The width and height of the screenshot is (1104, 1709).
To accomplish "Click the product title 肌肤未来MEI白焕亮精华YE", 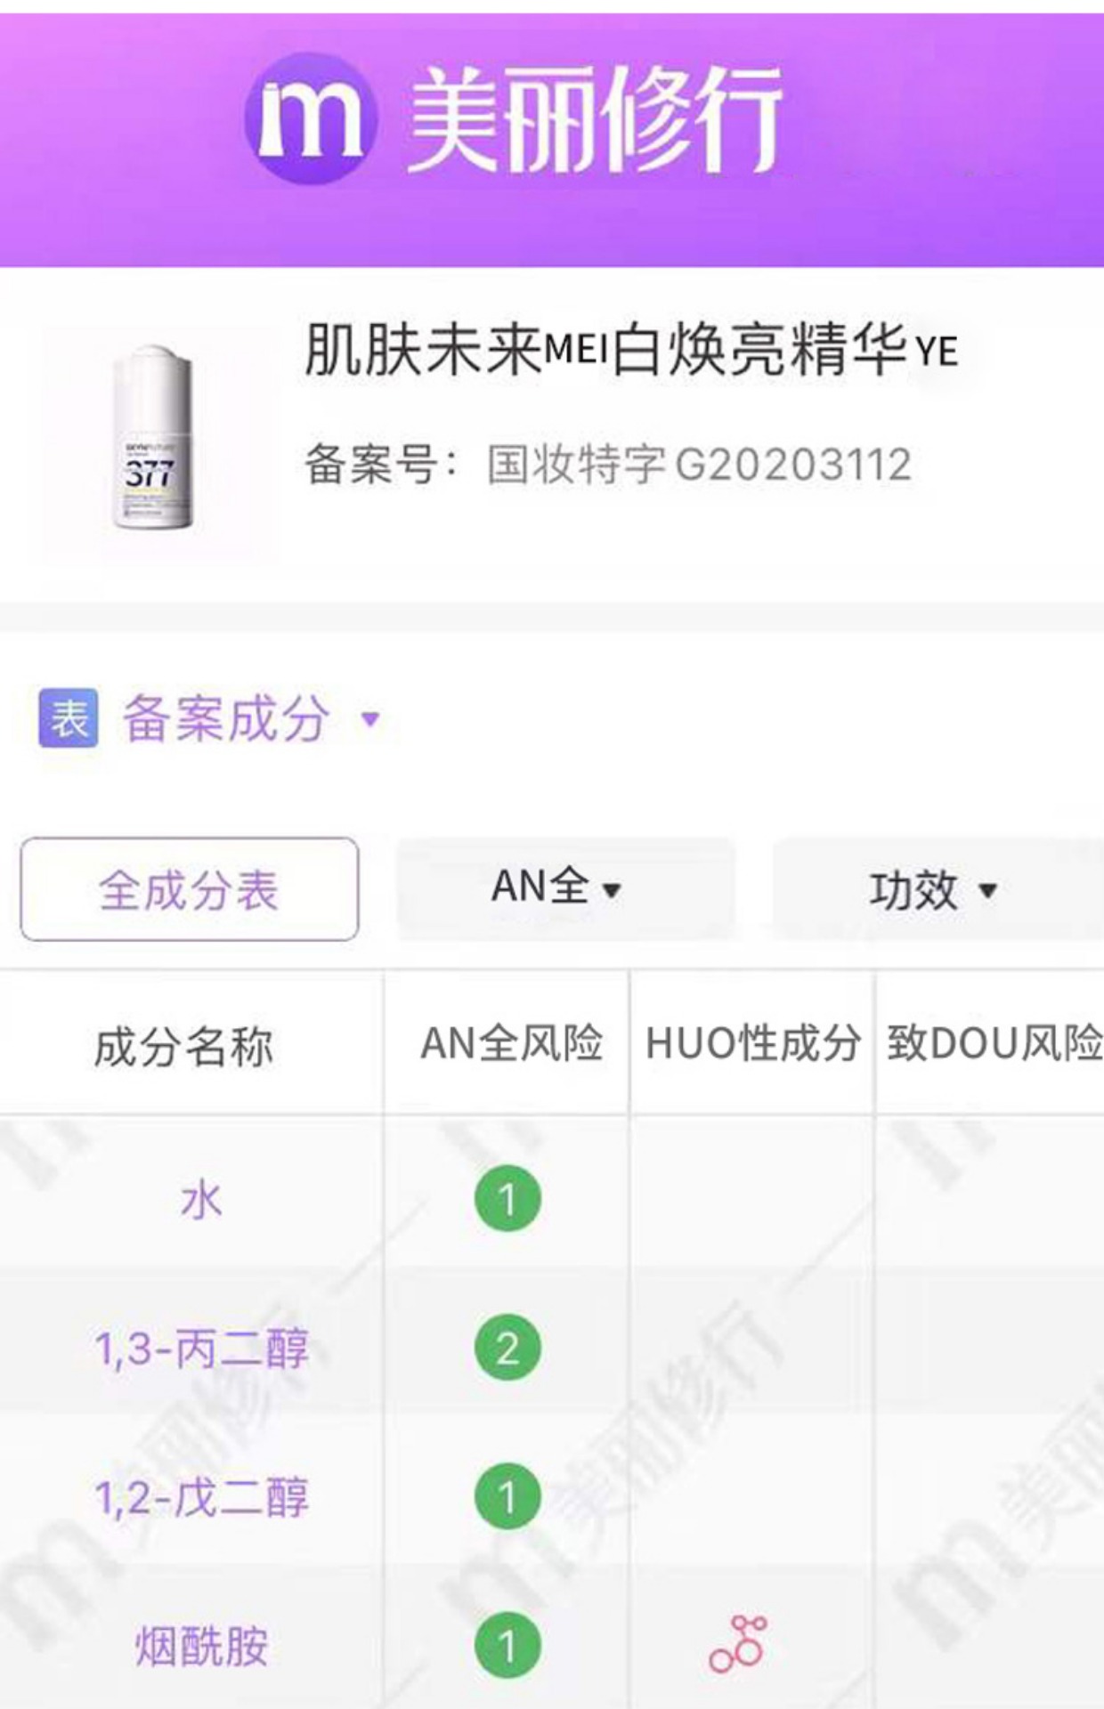I will point(631,350).
